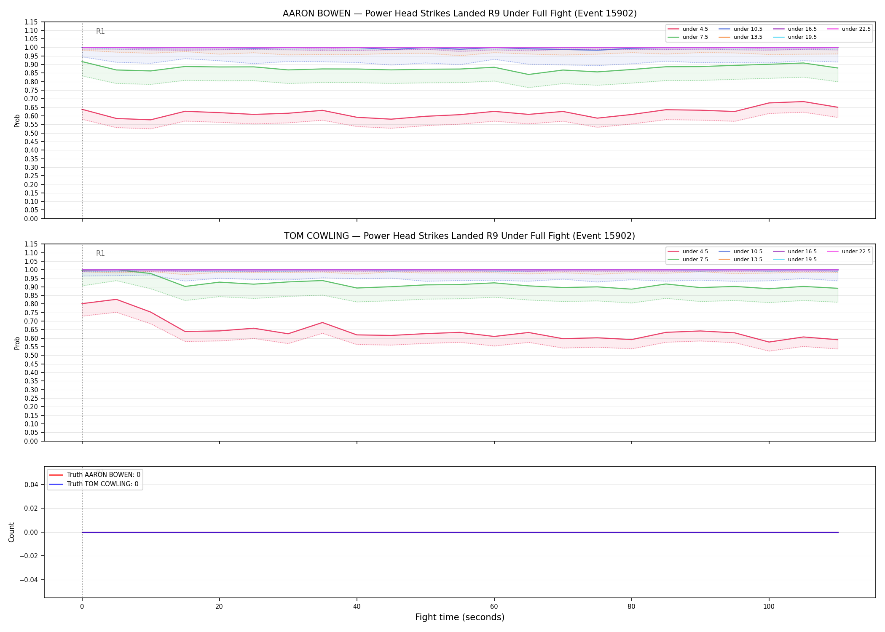Click the 'Prob' label of the Aaron Bowen chart
Image resolution: width=885 pixels, height=632 pixels.
point(17,121)
